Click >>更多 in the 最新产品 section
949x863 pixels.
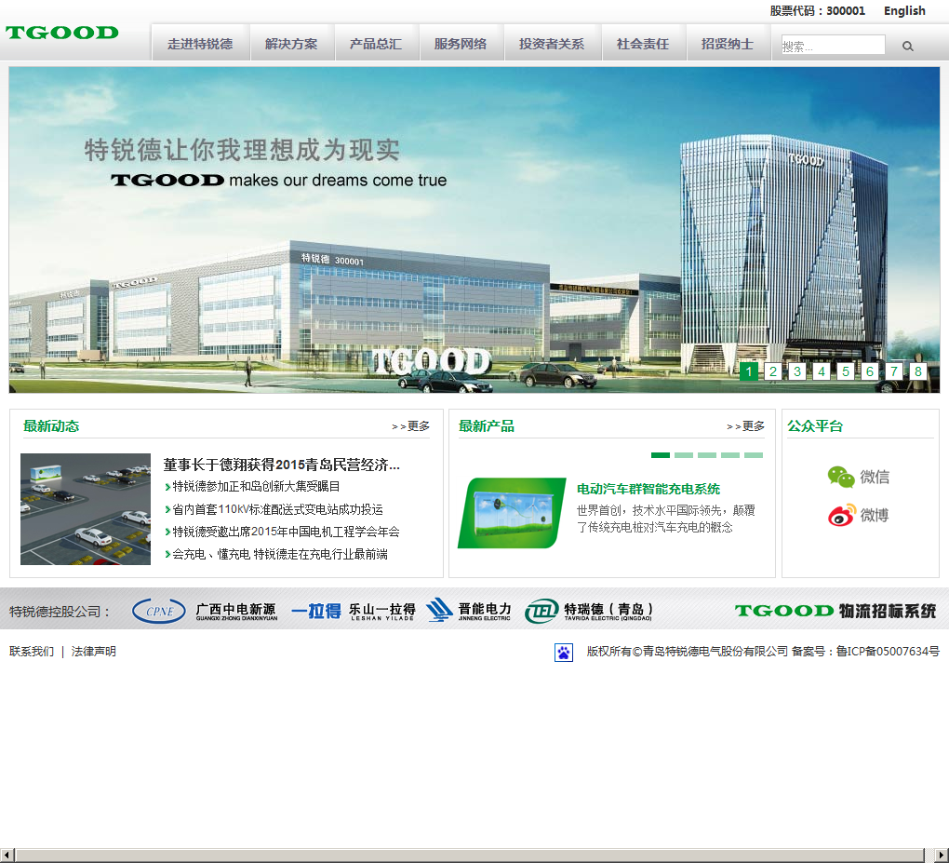(745, 426)
